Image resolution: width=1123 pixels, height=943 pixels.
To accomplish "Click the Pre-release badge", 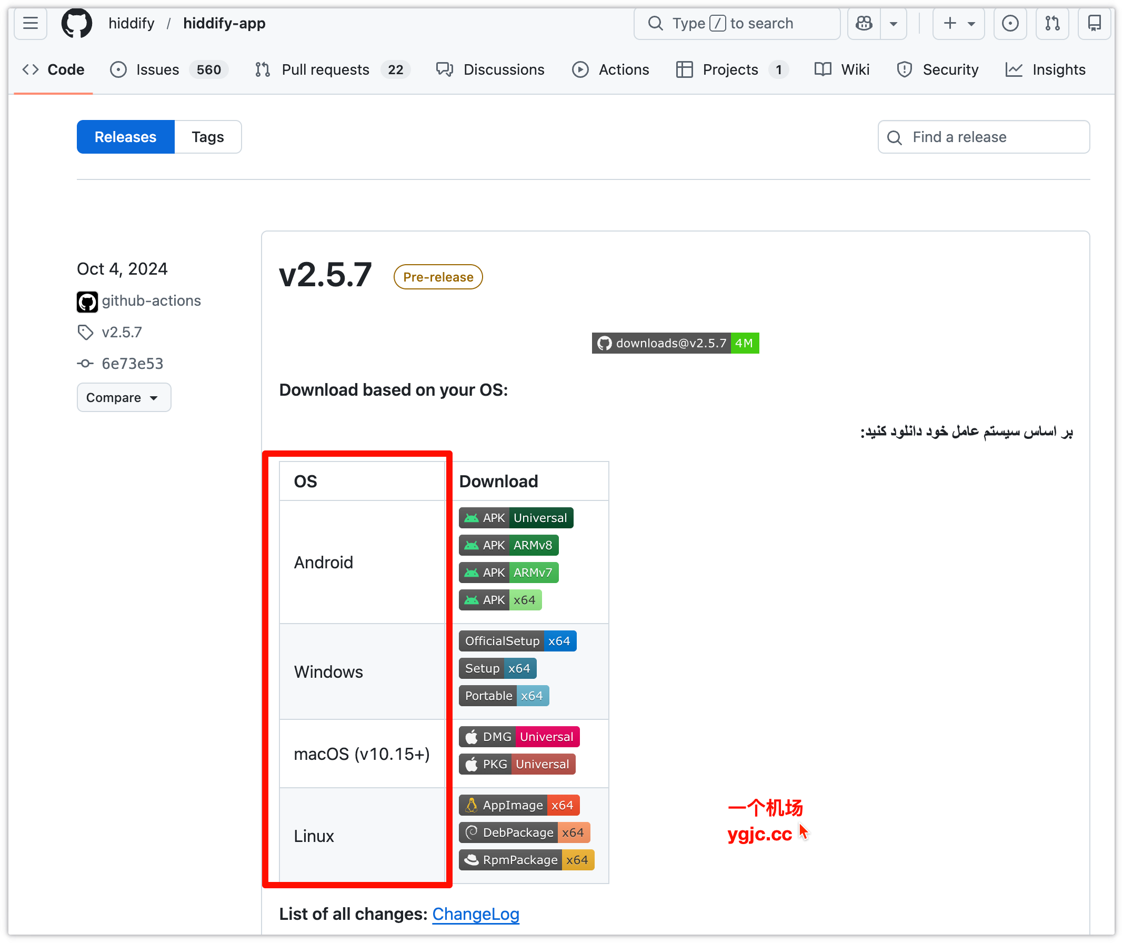I will [x=437, y=277].
